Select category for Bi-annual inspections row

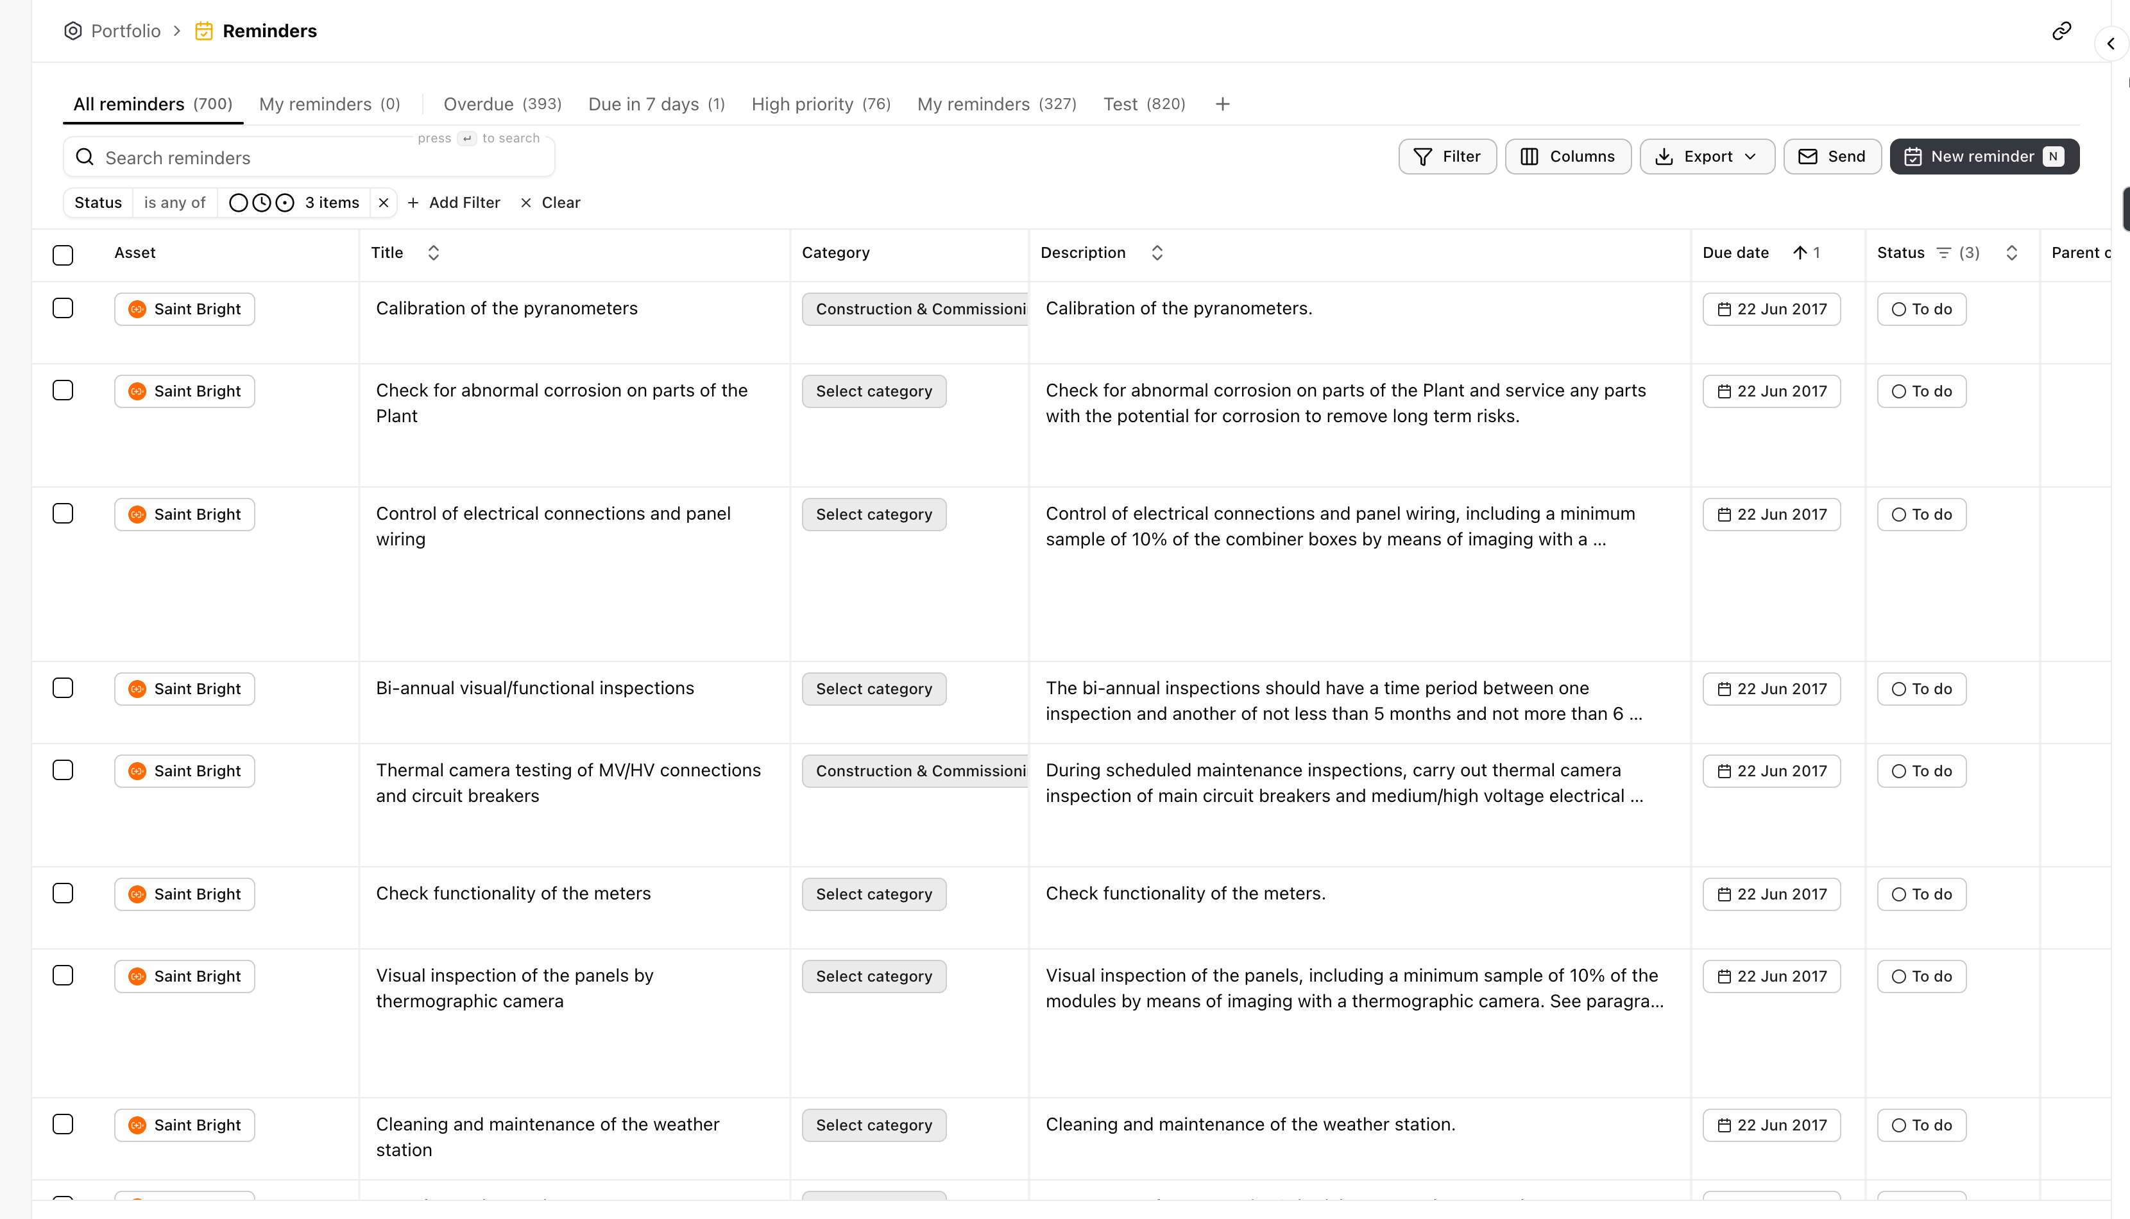[x=874, y=689]
